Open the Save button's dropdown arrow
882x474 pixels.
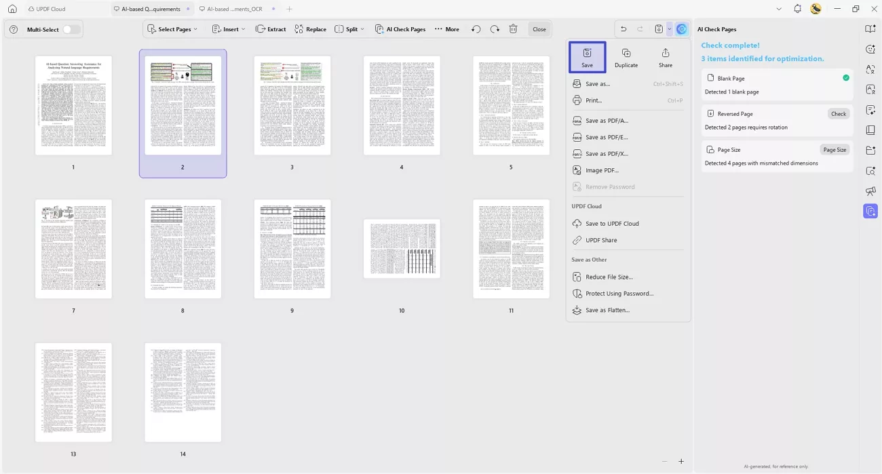tap(670, 29)
